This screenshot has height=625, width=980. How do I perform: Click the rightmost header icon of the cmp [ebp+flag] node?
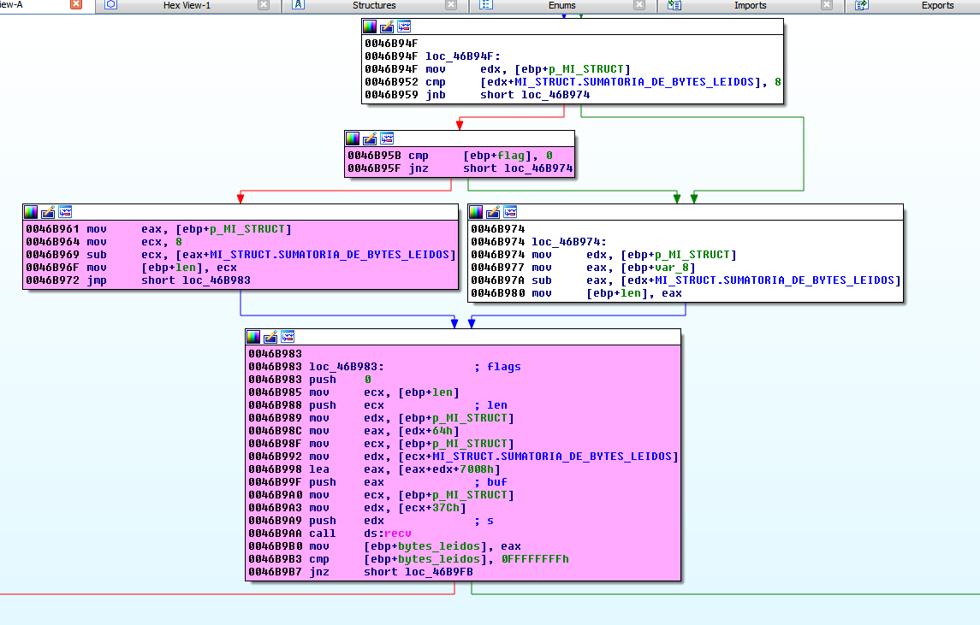[387, 139]
